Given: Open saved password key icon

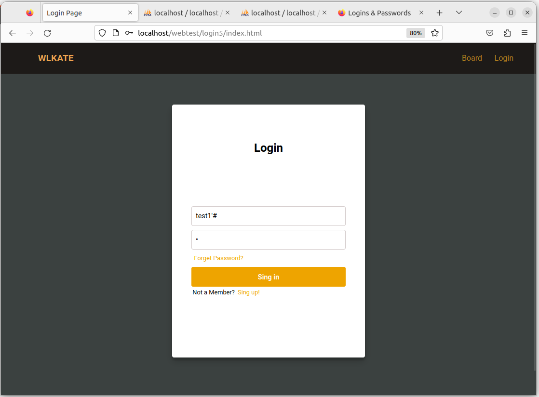Looking at the screenshot, I should [x=129, y=33].
